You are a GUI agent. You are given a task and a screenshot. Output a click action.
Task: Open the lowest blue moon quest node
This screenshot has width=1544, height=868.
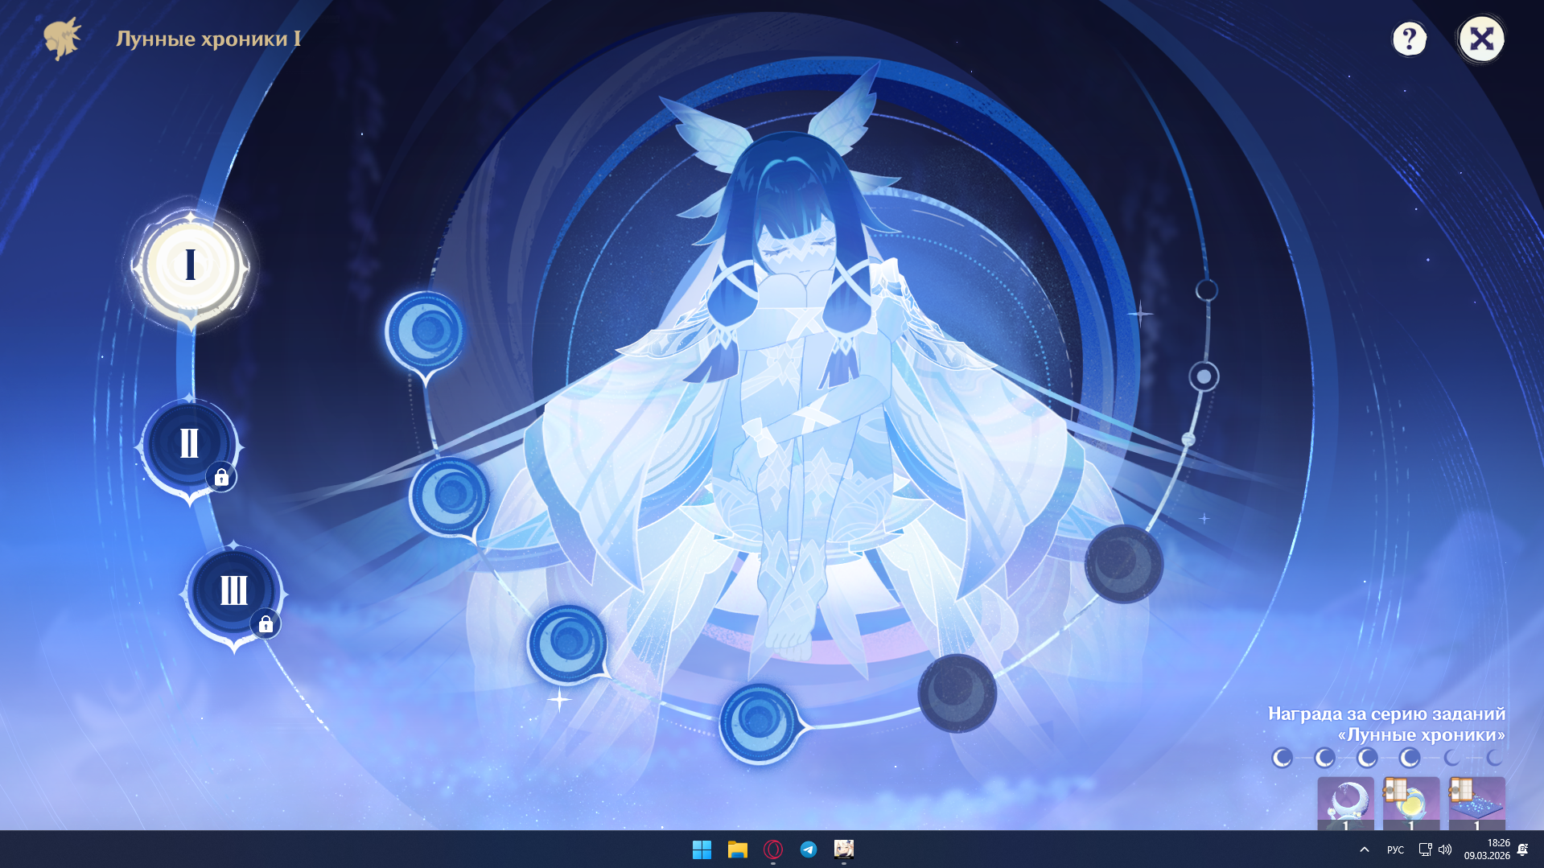pyautogui.click(x=759, y=723)
